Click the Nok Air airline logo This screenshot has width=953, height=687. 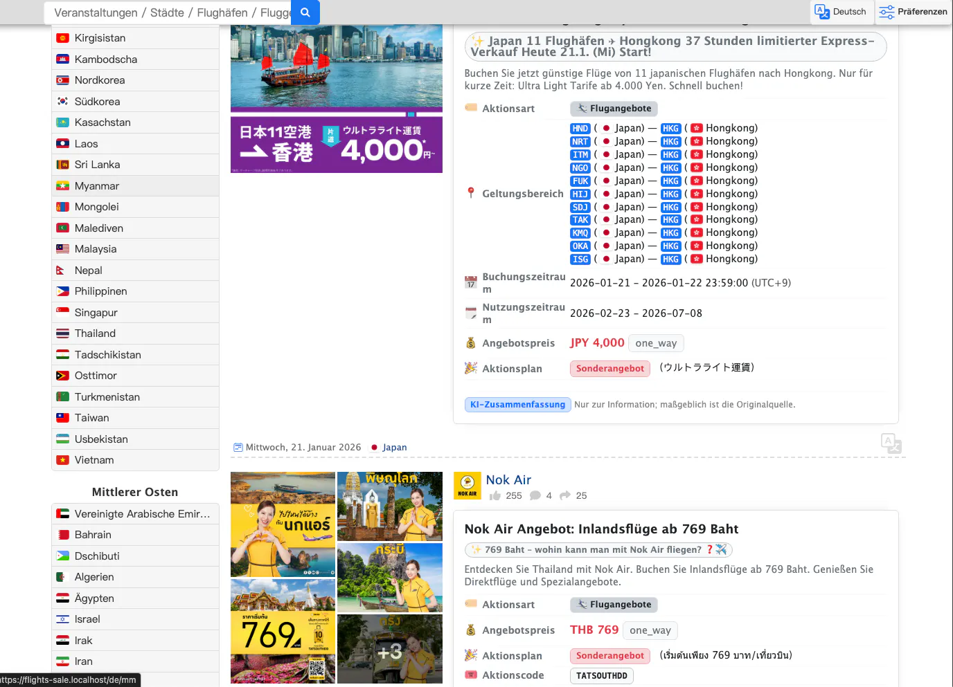point(467,486)
